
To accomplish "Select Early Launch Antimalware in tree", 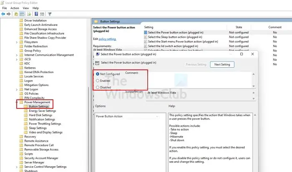I will [41, 25].
